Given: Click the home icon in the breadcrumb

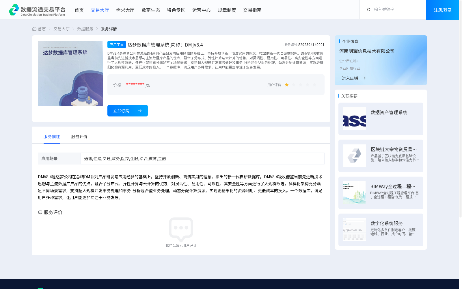Looking at the screenshot, I should (34, 29).
